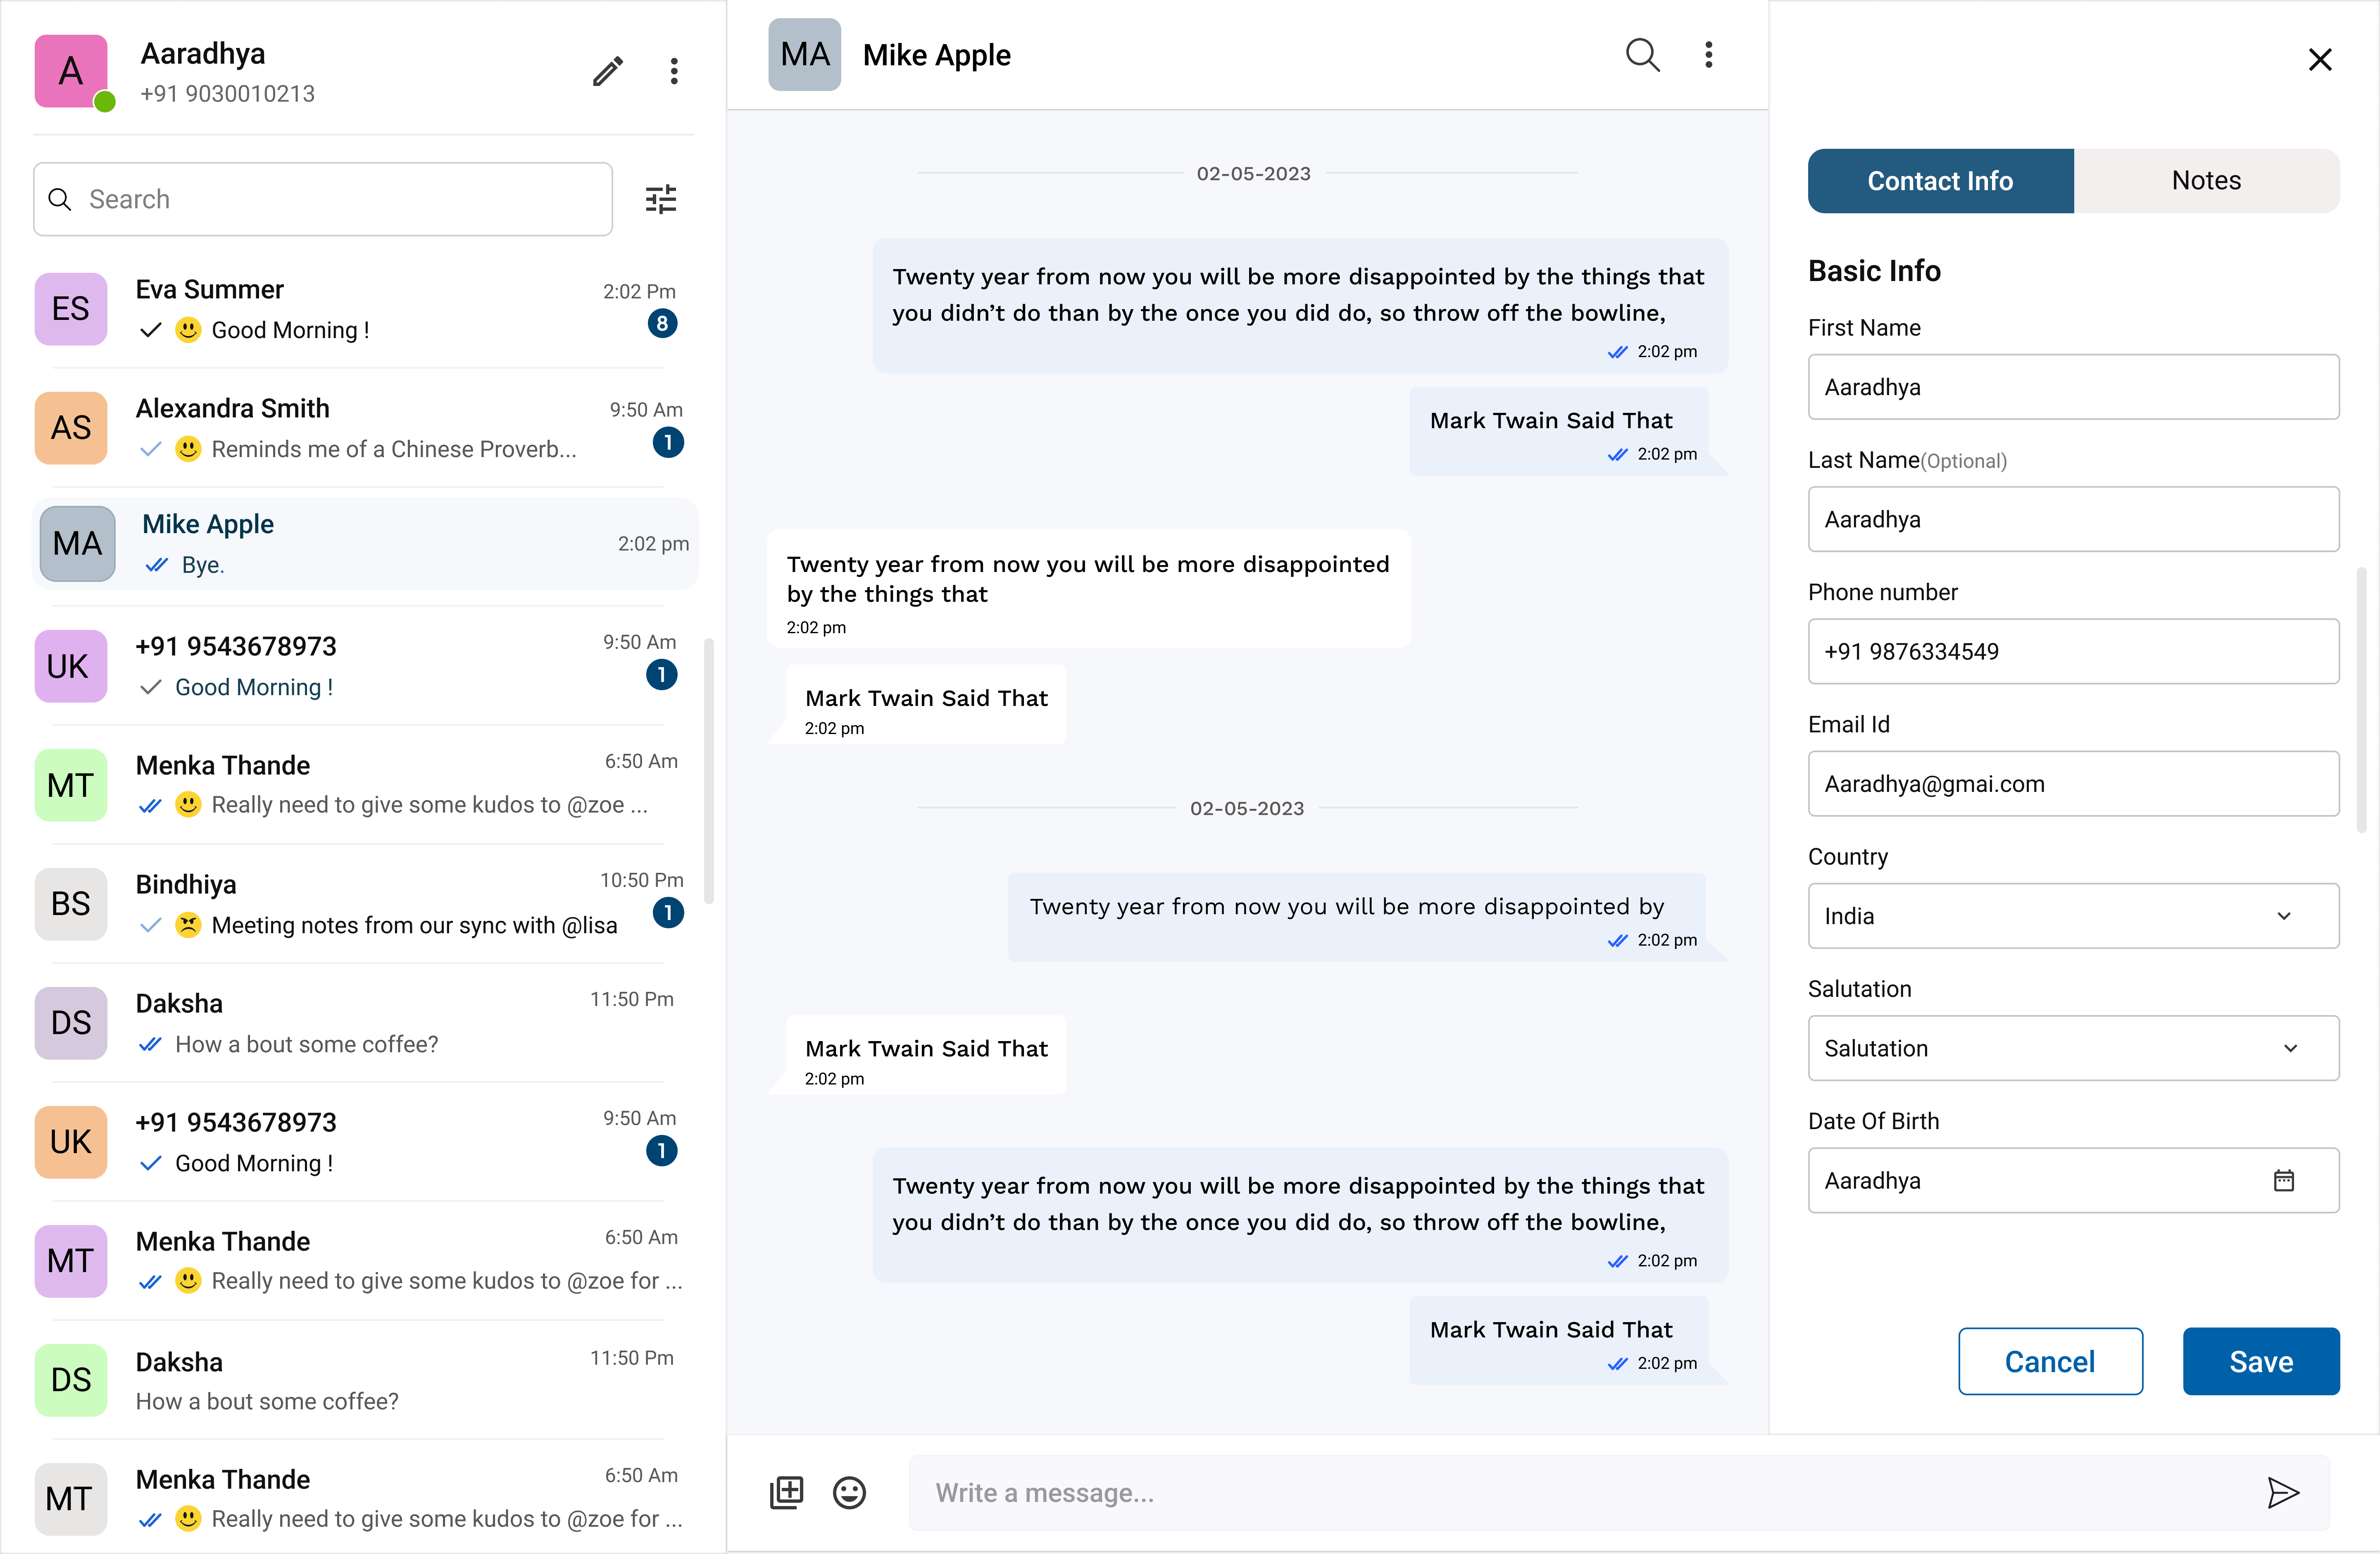Edit the Email Id field
This screenshot has width=2380, height=1554.
click(x=2073, y=784)
